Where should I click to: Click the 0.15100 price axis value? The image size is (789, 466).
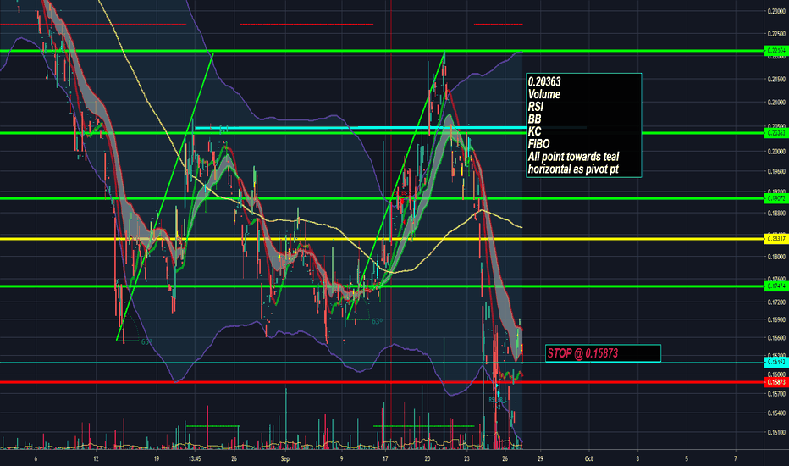pyautogui.click(x=776, y=432)
